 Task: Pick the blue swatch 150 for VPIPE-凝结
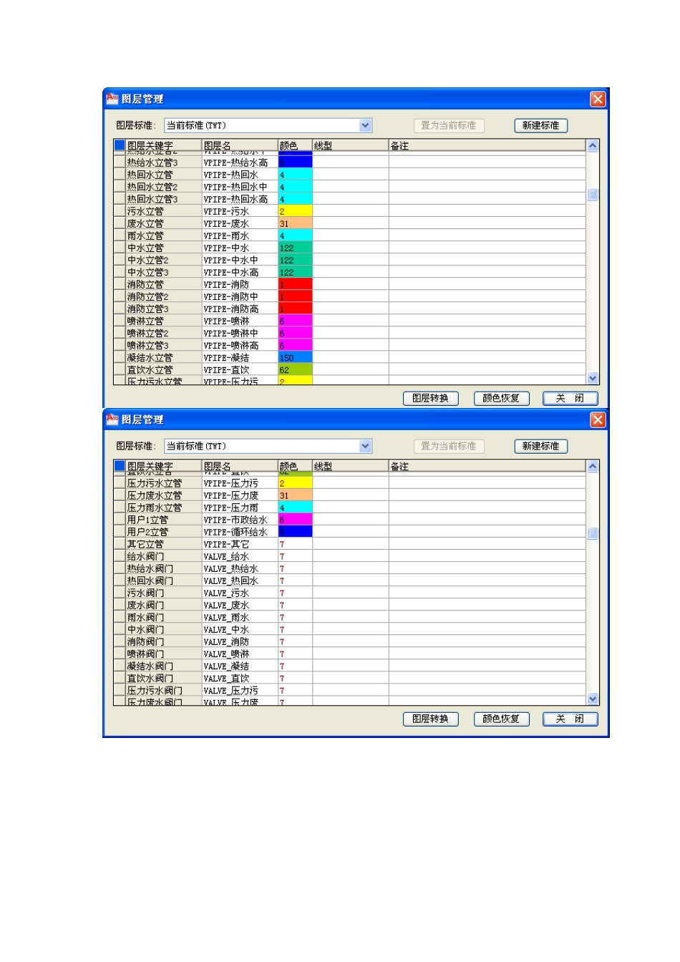click(295, 357)
